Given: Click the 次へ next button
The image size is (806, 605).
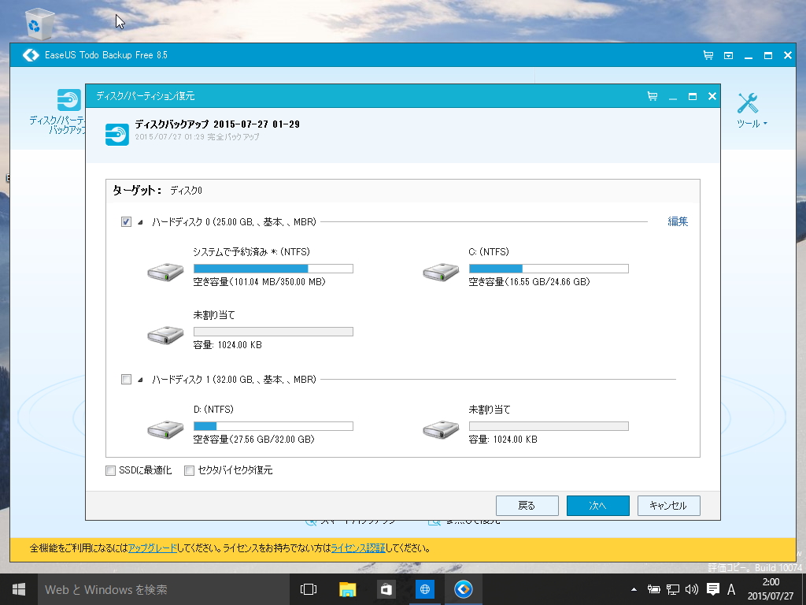Looking at the screenshot, I should pyautogui.click(x=598, y=506).
